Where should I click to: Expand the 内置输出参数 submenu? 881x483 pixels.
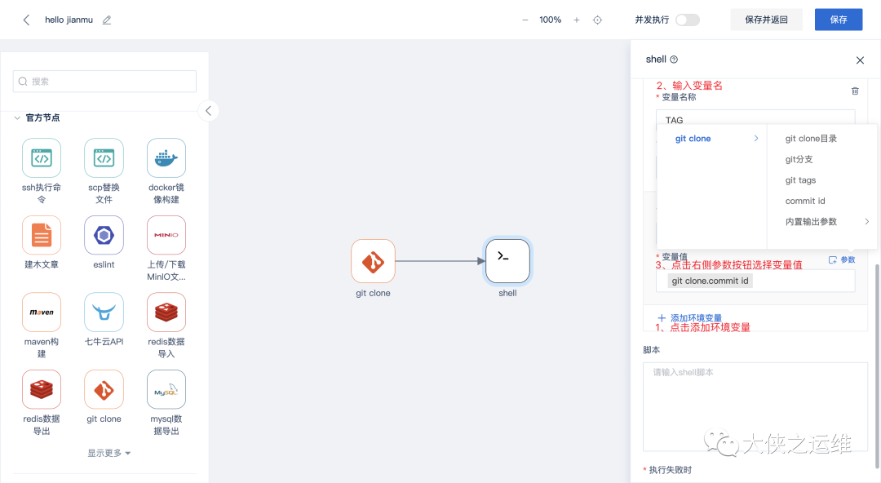(826, 222)
